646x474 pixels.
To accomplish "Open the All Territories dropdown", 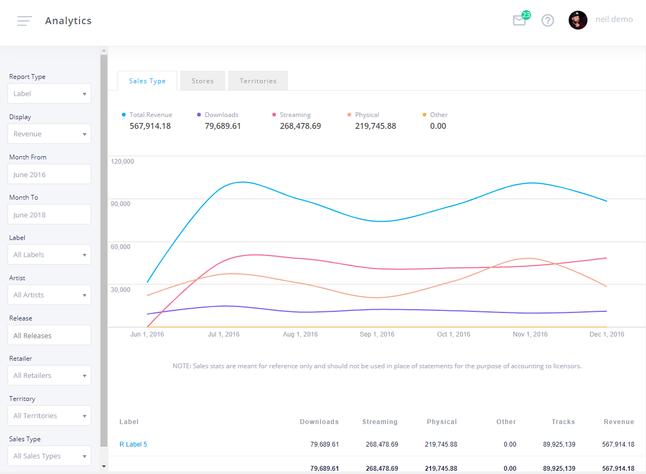I will pos(49,415).
